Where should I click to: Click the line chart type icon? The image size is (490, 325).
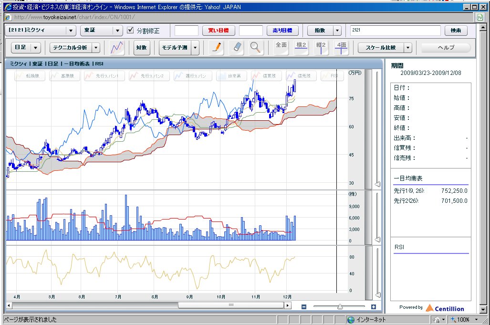tap(117, 47)
